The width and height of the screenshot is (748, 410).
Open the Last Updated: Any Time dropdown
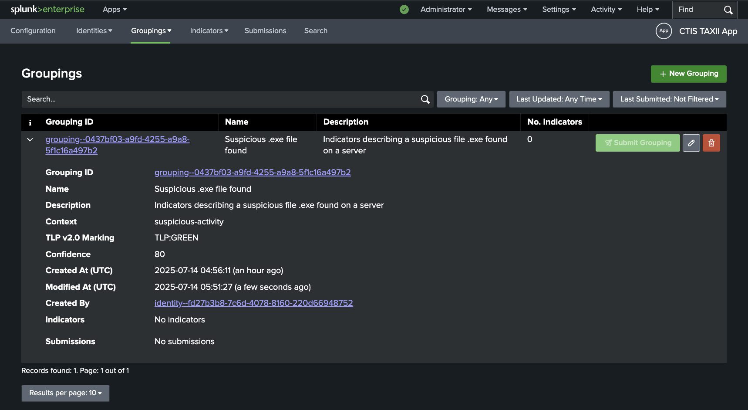click(x=559, y=99)
